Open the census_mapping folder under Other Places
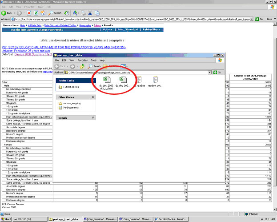The height and width of the screenshot is (222, 277). [x=70, y=103]
